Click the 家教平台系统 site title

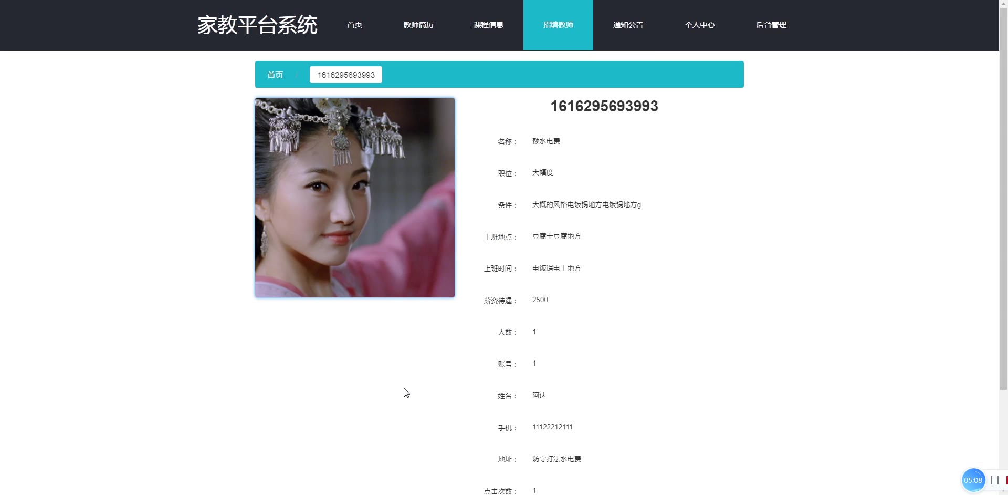(257, 25)
